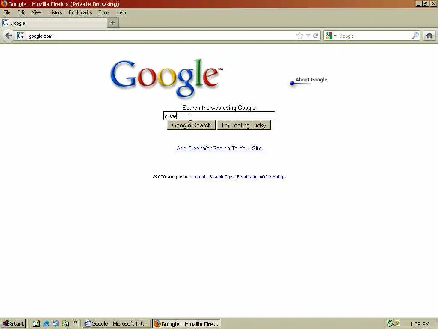Minimize the Firefox window
This screenshot has width=438, height=329.
tap(419, 3)
